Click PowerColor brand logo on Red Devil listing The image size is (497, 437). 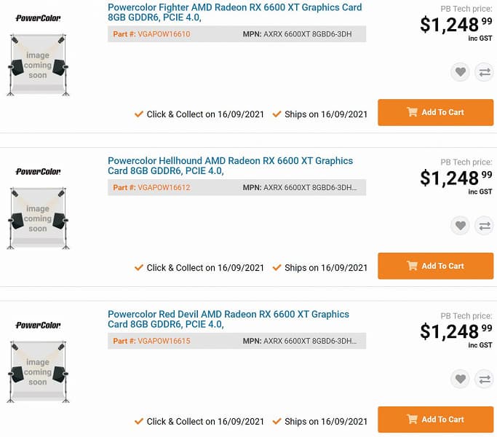38,326
